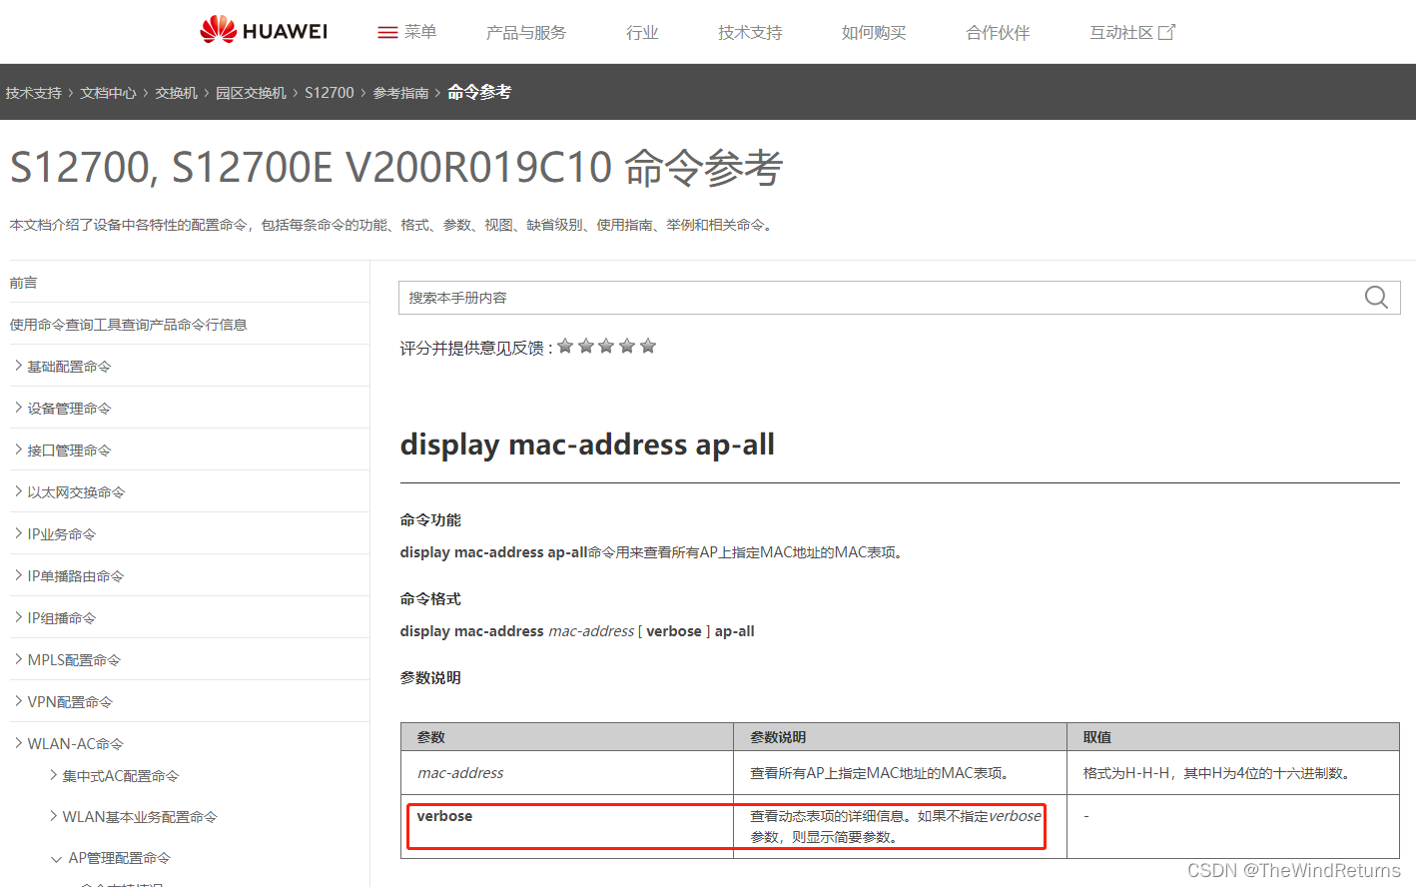The width and height of the screenshot is (1416, 887).
Task: Click the display mac-address ap-all heading
Action: click(587, 443)
